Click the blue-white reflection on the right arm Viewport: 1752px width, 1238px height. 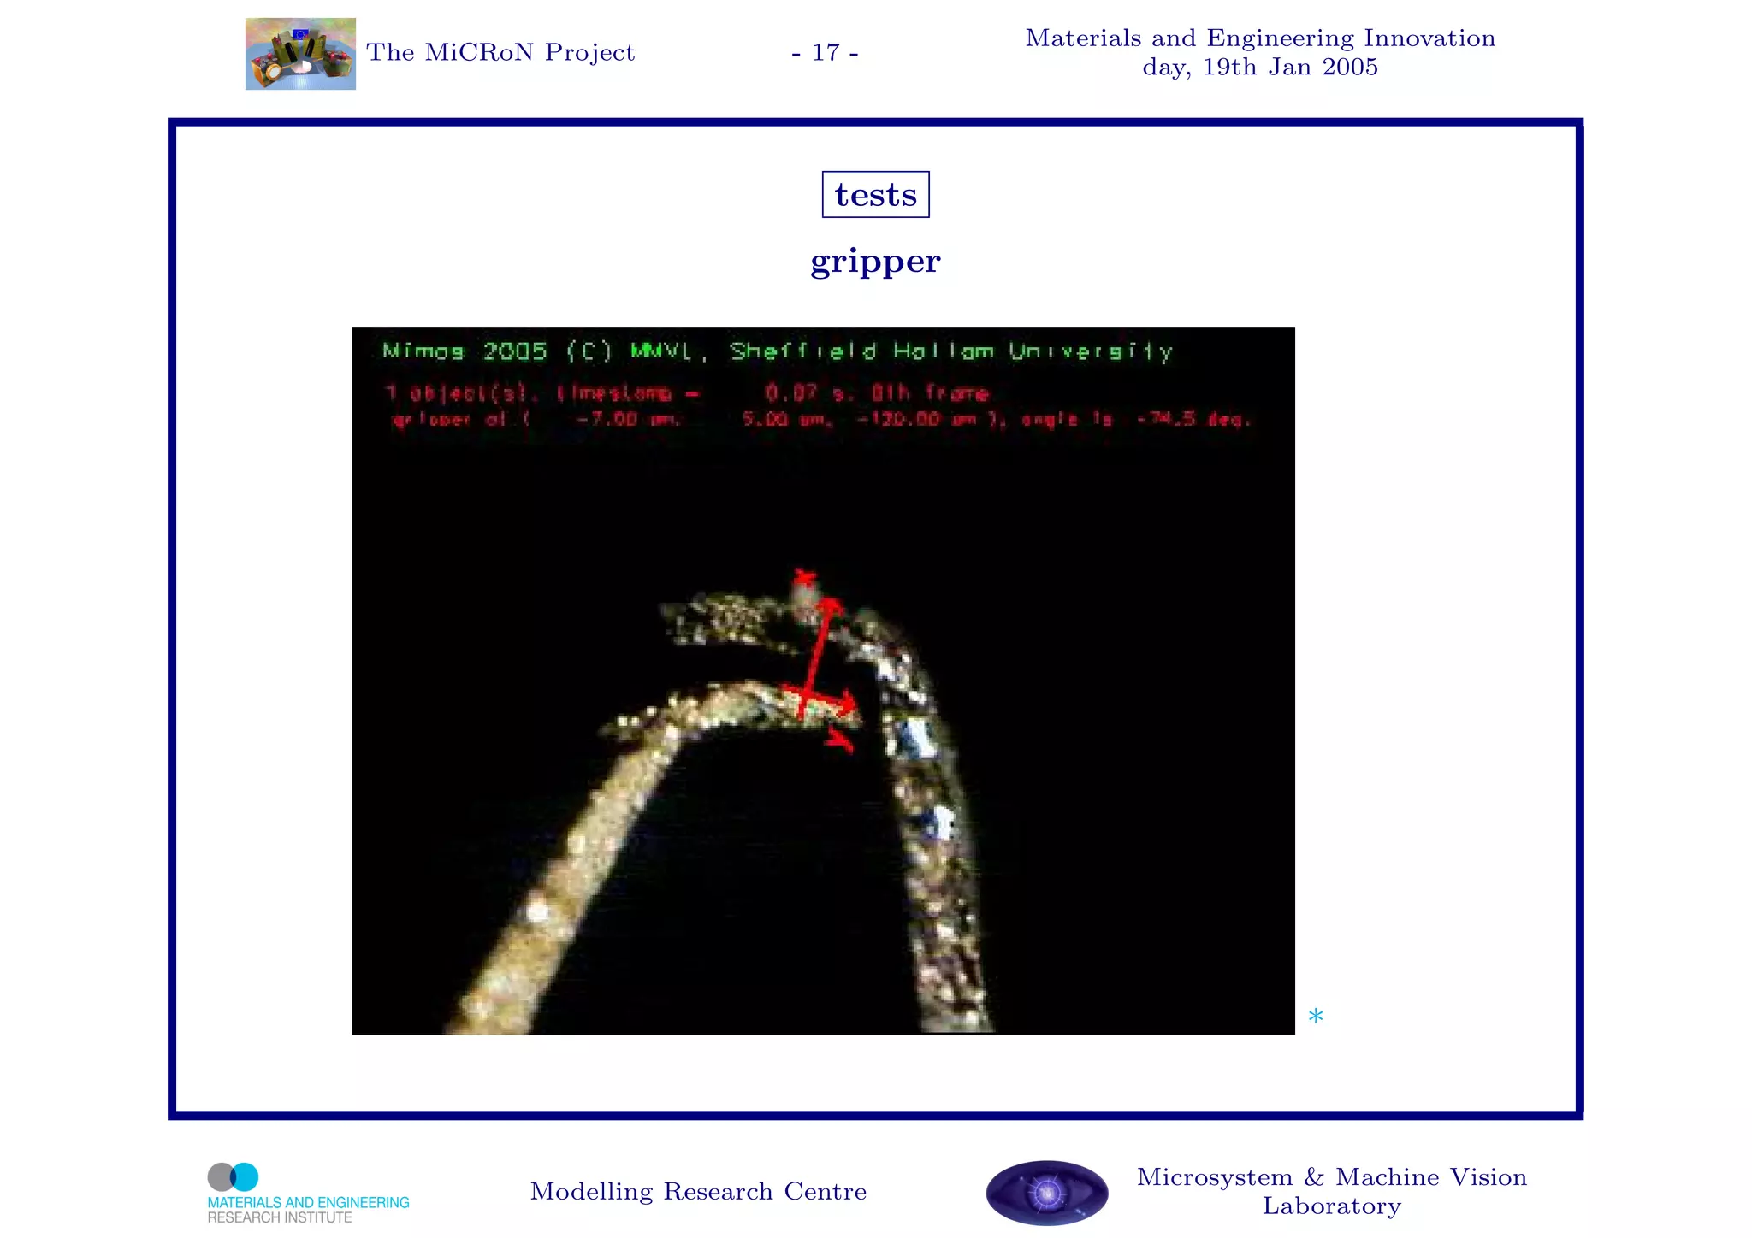click(x=915, y=737)
